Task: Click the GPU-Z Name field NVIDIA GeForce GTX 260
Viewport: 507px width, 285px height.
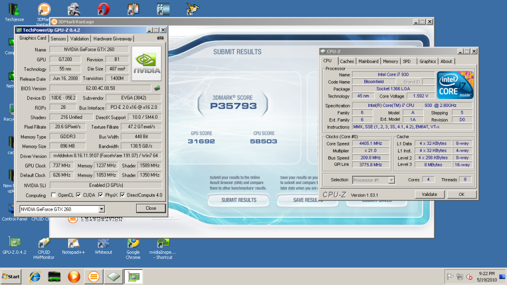Action: click(89, 49)
